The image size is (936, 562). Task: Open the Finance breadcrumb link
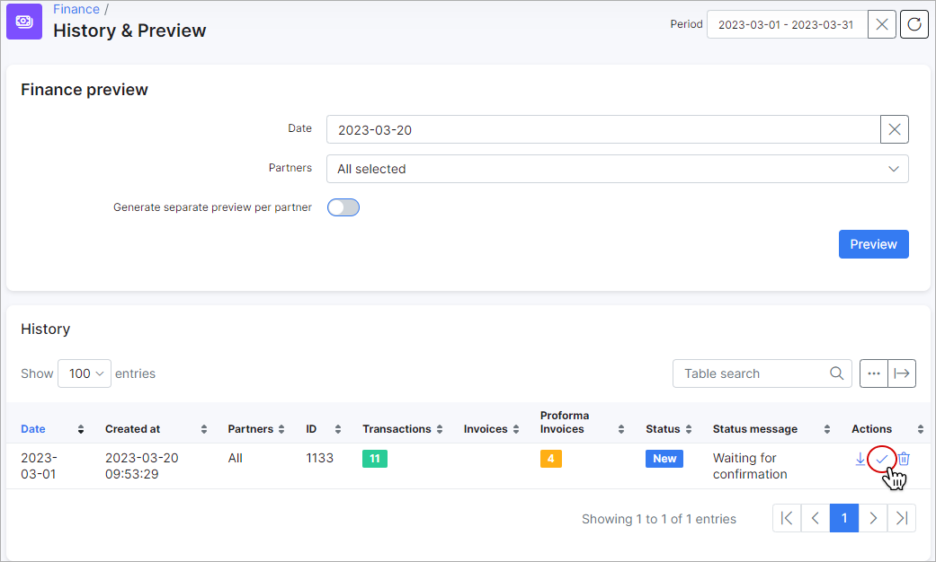(x=76, y=9)
